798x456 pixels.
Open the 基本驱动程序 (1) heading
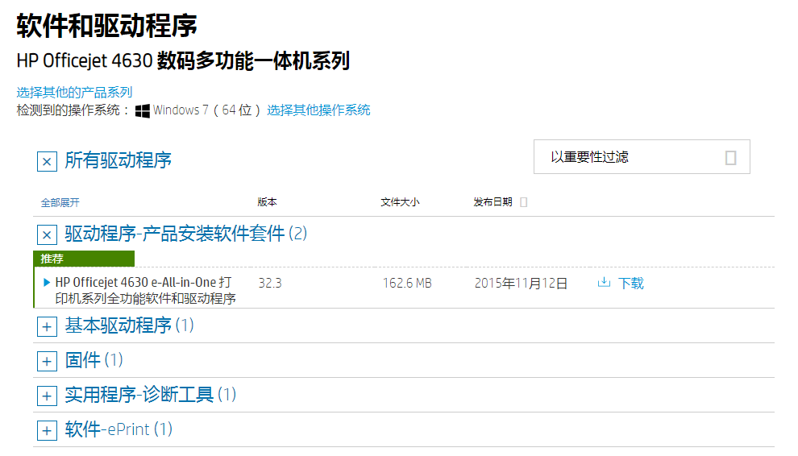coord(129,325)
